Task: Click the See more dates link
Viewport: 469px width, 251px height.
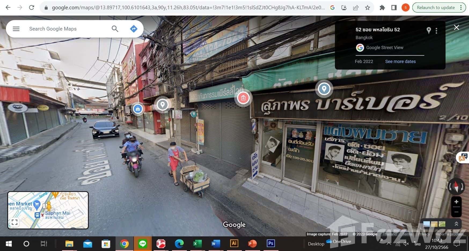Action: point(400,61)
